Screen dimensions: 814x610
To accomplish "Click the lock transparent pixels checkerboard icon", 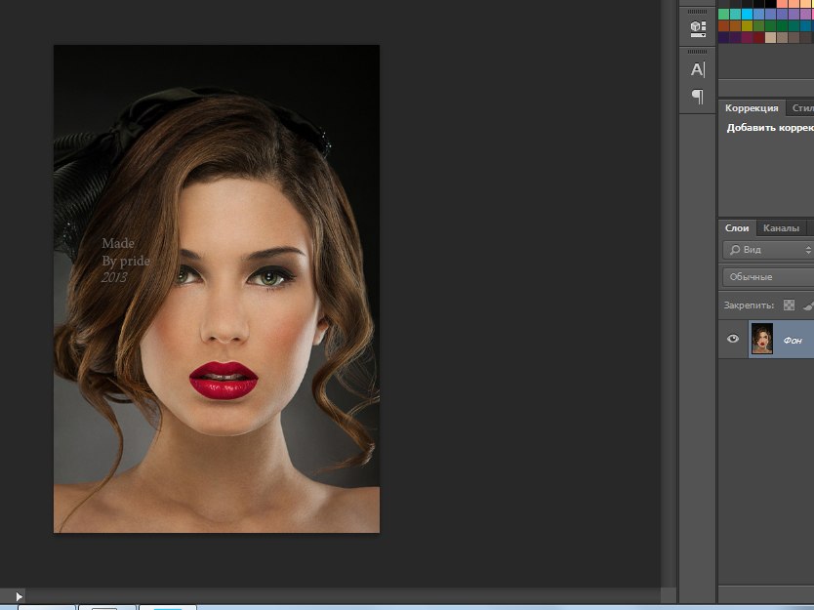I will click(x=789, y=305).
